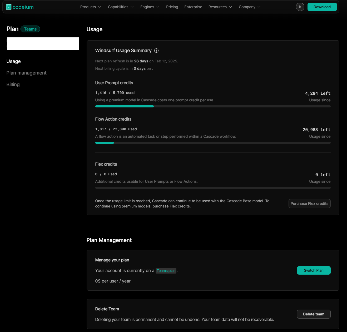
Task: Click the 'Manage your plan' heading
Action: [112, 260]
